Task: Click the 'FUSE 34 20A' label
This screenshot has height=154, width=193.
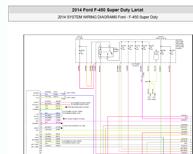Action: 131,47
